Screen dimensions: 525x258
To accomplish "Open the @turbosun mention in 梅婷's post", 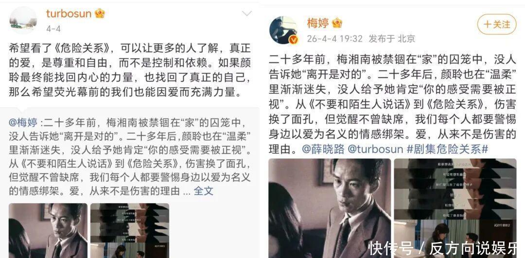I will point(375,149).
